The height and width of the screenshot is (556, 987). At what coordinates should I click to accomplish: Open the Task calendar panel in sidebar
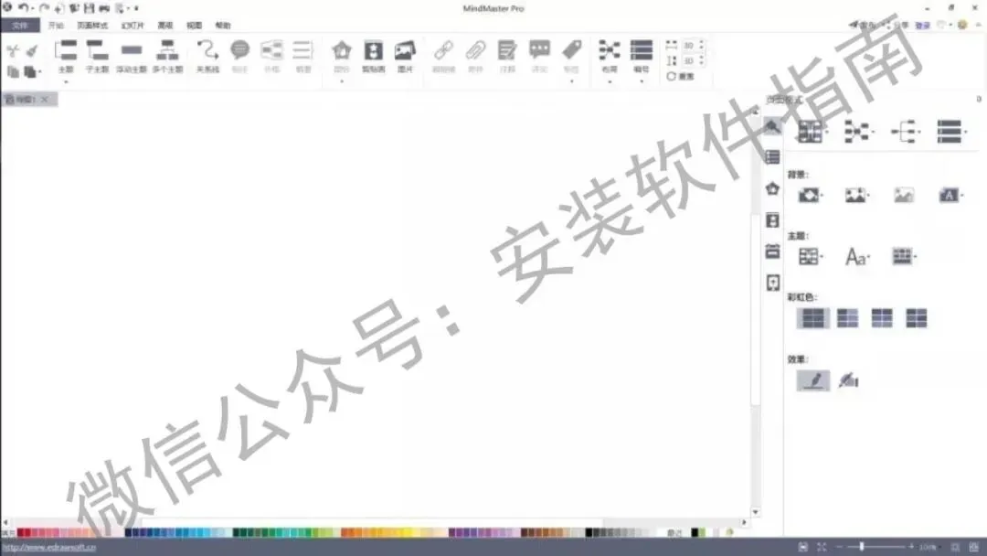coord(772,251)
